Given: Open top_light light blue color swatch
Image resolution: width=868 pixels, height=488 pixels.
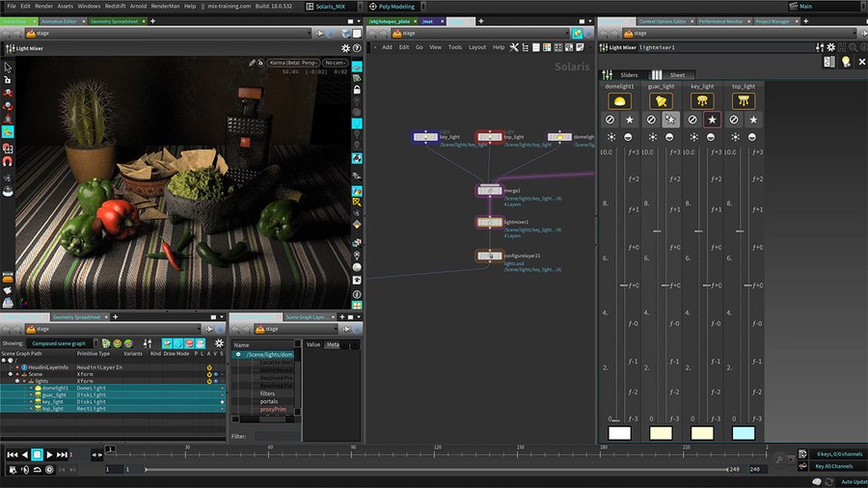Looking at the screenshot, I should click(x=744, y=433).
